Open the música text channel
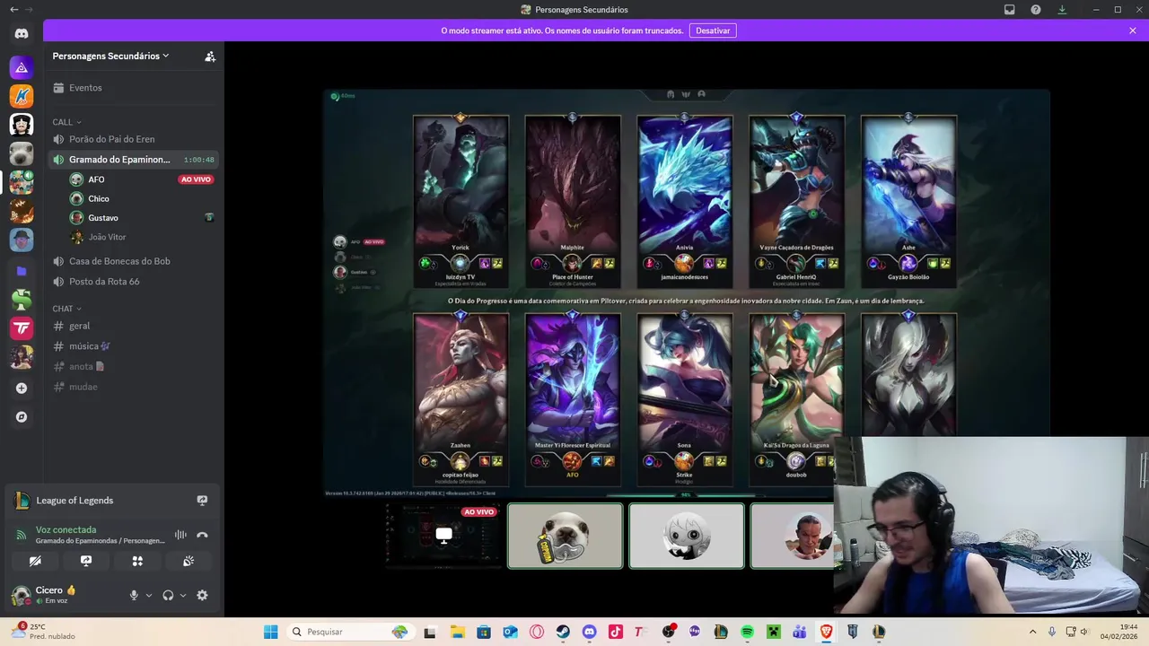The image size is (1149, 646). click(x=134, y=346)
